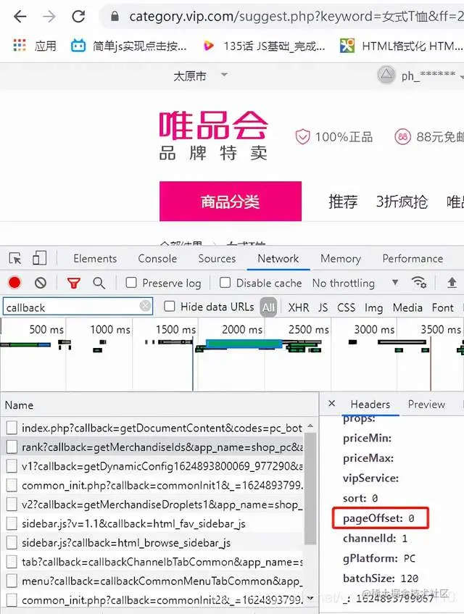Open the 商品分类 category menu
This screenshot has width=464, height=614.
pos(231,202)
